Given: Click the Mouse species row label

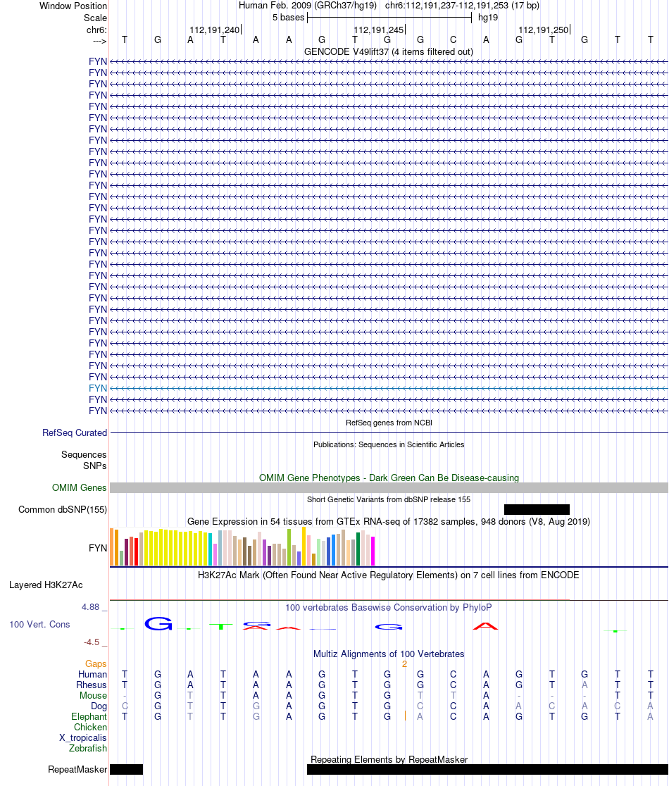Looking at the screenshot, I should pos(93,695).
